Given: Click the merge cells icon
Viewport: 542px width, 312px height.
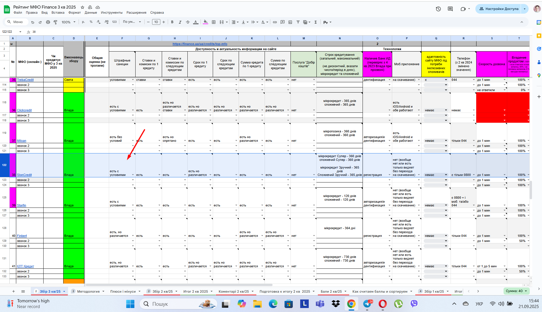Looking at the screenshot, I should click(x=222, y=22).
